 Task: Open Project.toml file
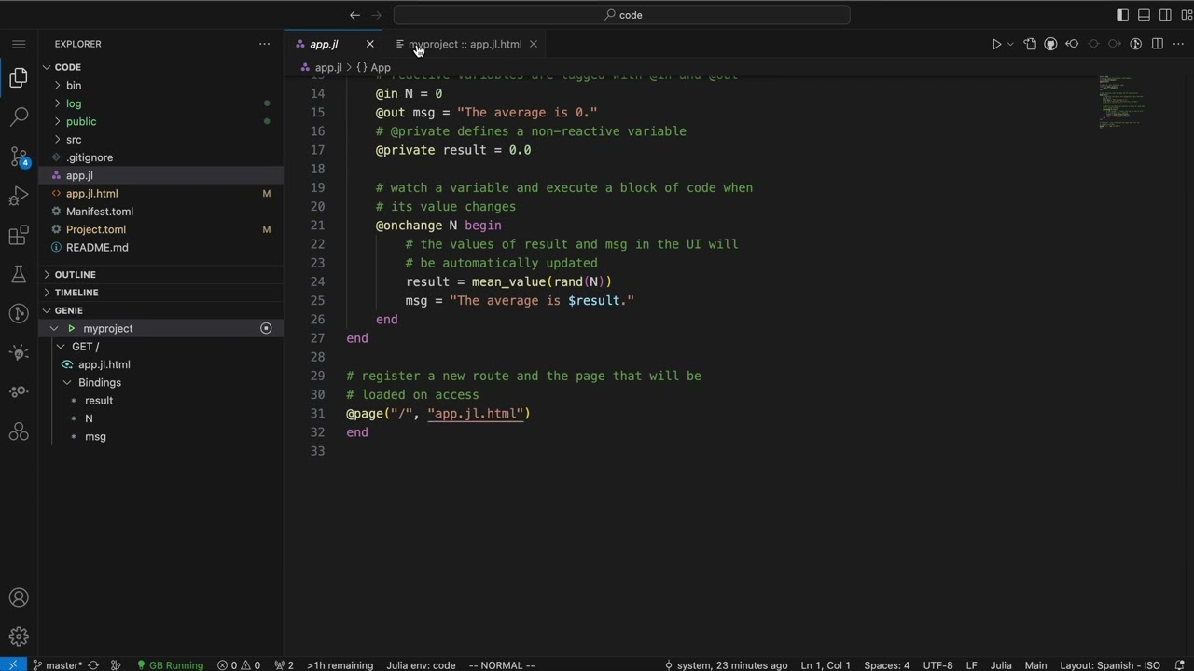click(95, 229)
